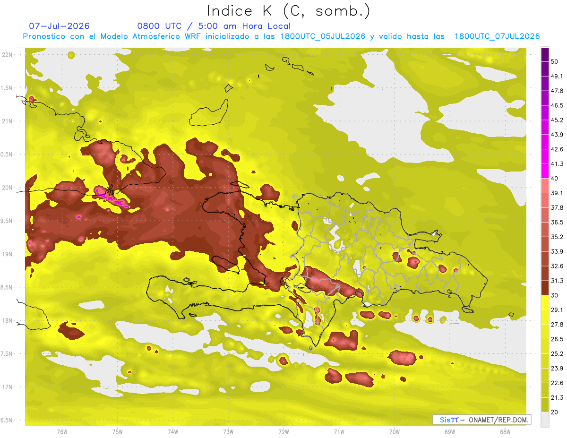
Task: Click the '69W' longitude label
Action: [x=450, y=431]
